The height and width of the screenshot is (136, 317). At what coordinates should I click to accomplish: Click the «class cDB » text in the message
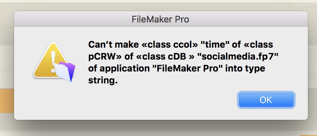click(x=165, y=57)
